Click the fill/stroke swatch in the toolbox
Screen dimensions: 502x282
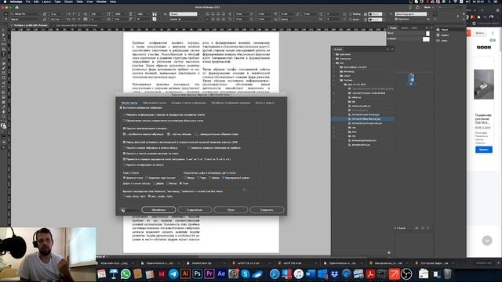[x=3, y=125]
